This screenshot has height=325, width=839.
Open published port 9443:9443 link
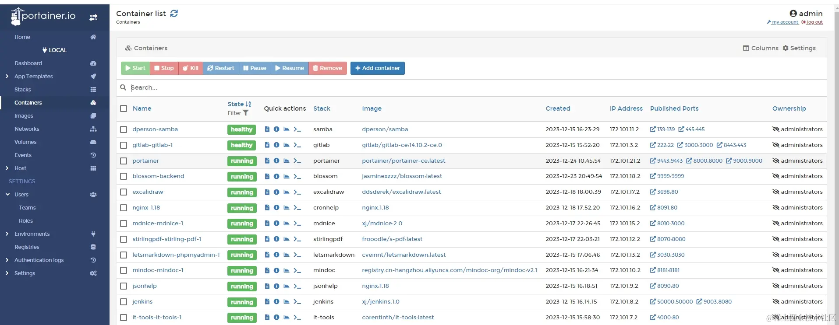(x=666, y=161)
